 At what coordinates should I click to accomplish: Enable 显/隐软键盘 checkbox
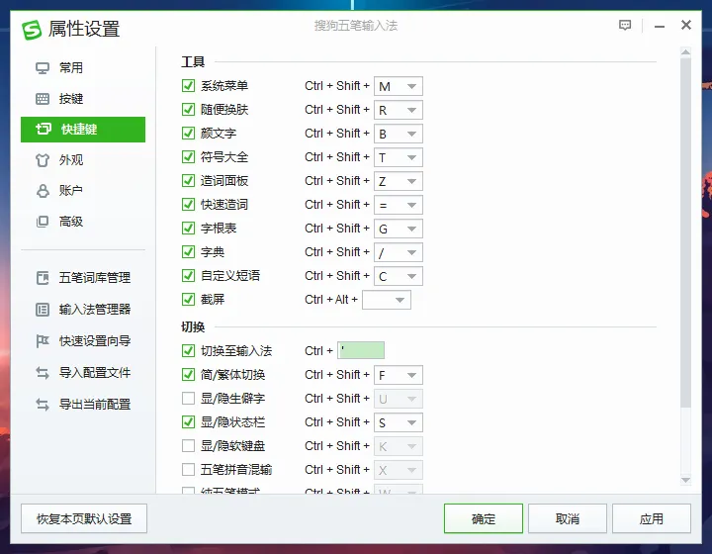point(188,445)
